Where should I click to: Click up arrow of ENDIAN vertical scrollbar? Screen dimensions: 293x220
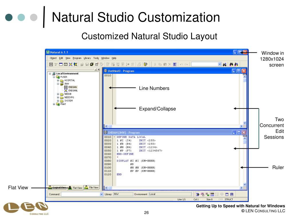pyautogui.click(x=245, y=138)
